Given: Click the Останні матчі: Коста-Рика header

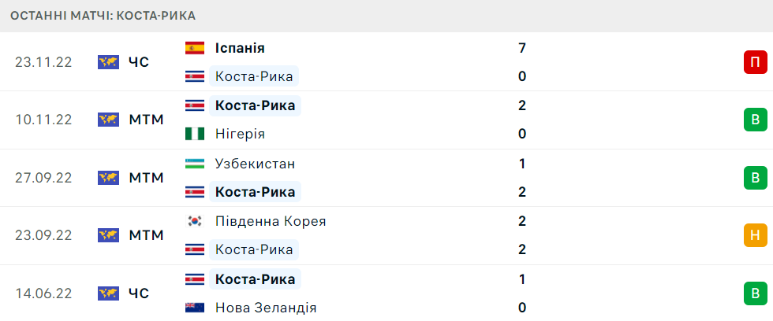Looking at the screenshot, I should [x=103, y=16].
